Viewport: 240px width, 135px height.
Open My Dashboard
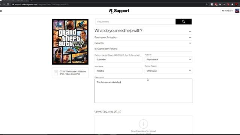[227, 11]
